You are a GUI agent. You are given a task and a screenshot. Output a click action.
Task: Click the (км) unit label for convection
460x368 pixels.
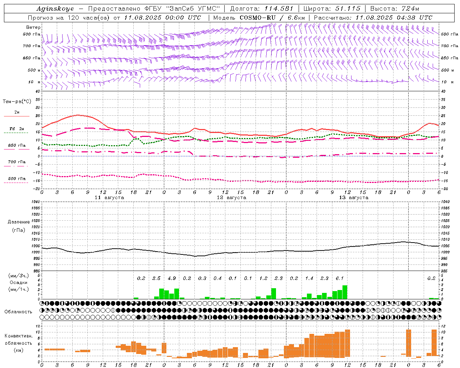click(19, 350)
